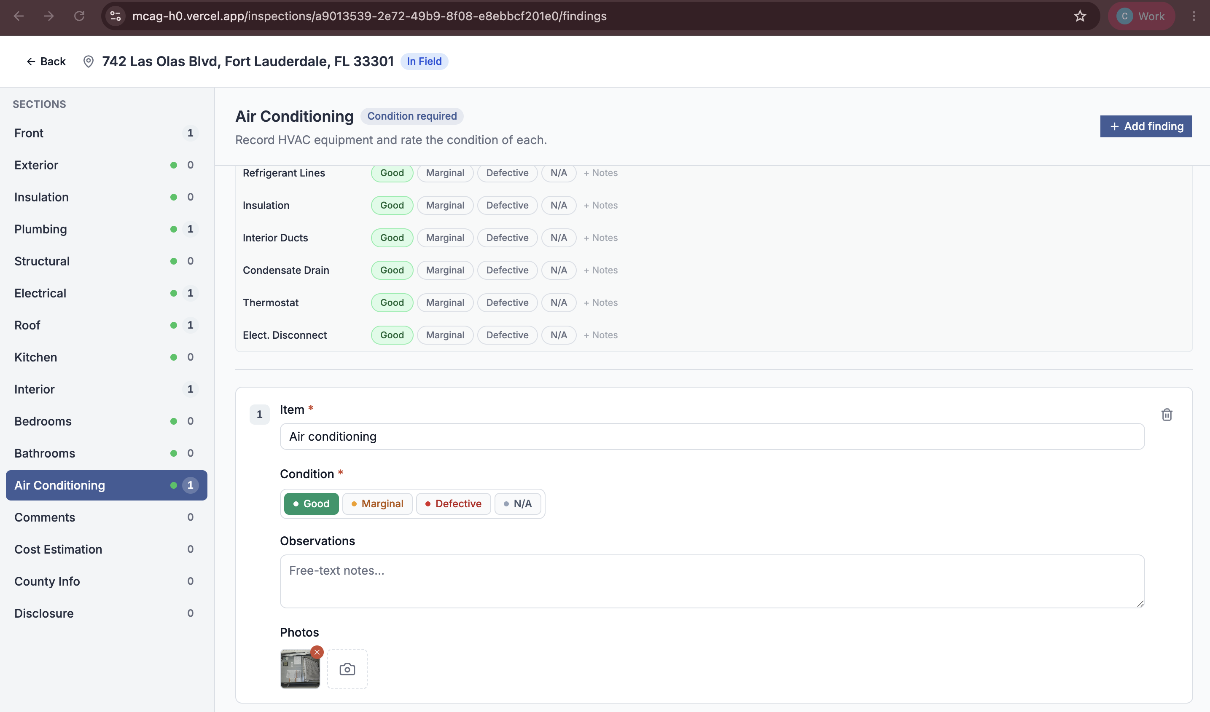Viewport: 1210px width, 712px height.
Task: Mark Insulation row as Good
Action: 392,205
